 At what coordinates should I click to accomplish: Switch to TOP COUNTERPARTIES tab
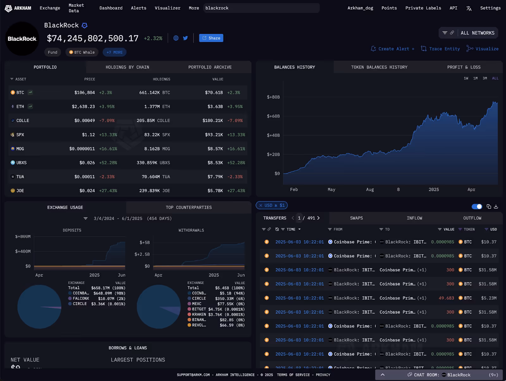pyautogui.click(x=189, y=207)
